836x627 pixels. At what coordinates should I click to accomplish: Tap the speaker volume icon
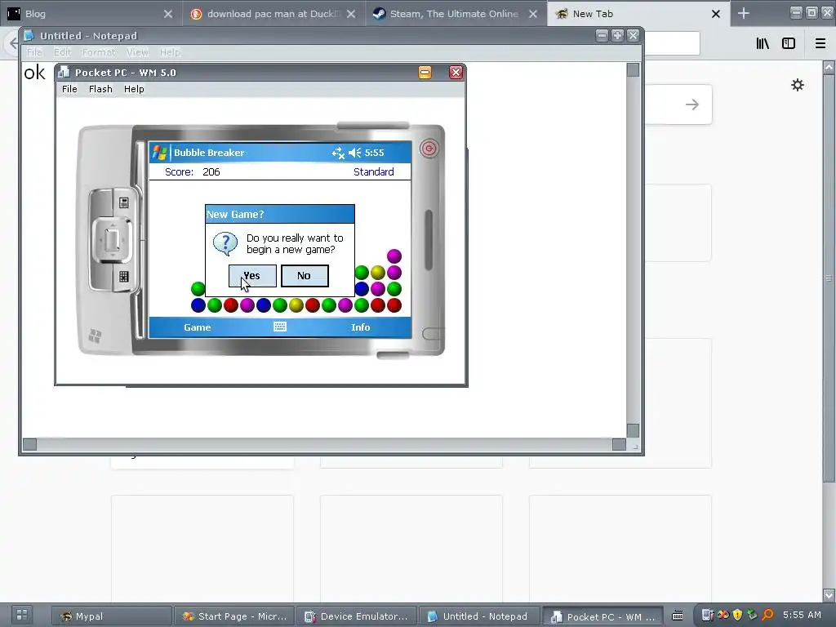point(354,153)
